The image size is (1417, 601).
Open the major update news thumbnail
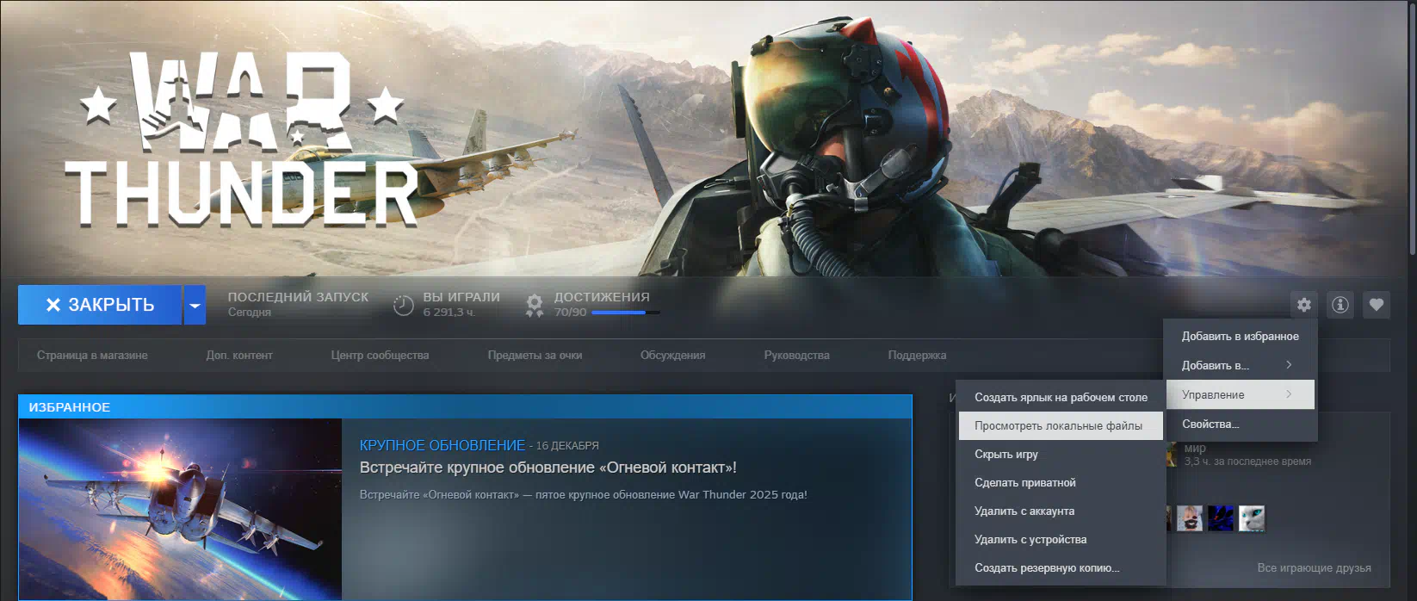[180, 508]
